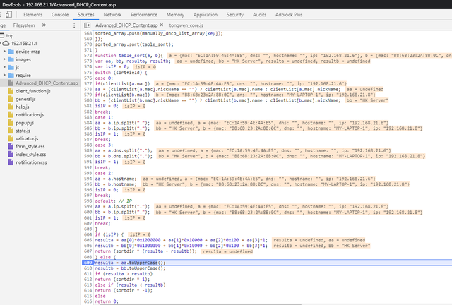The height and width of the screenshot is (305, 452).
Task: Open the Memory tab
Action: pos(175,15)
